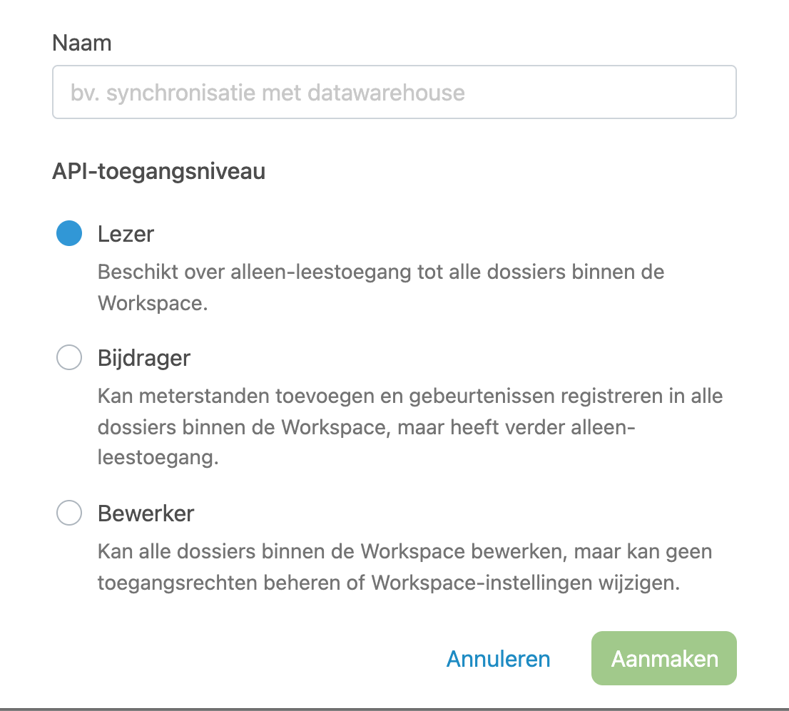789x711 pixels.
Task: Click inside the Naam text field
Action: [x=394, y=92]
